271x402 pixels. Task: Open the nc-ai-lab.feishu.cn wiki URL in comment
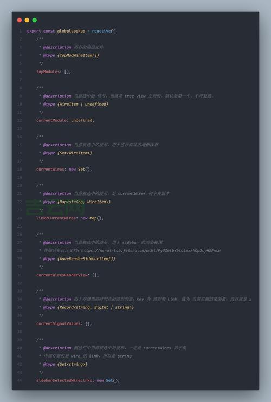pyautogui.click(x=151, y=250)
